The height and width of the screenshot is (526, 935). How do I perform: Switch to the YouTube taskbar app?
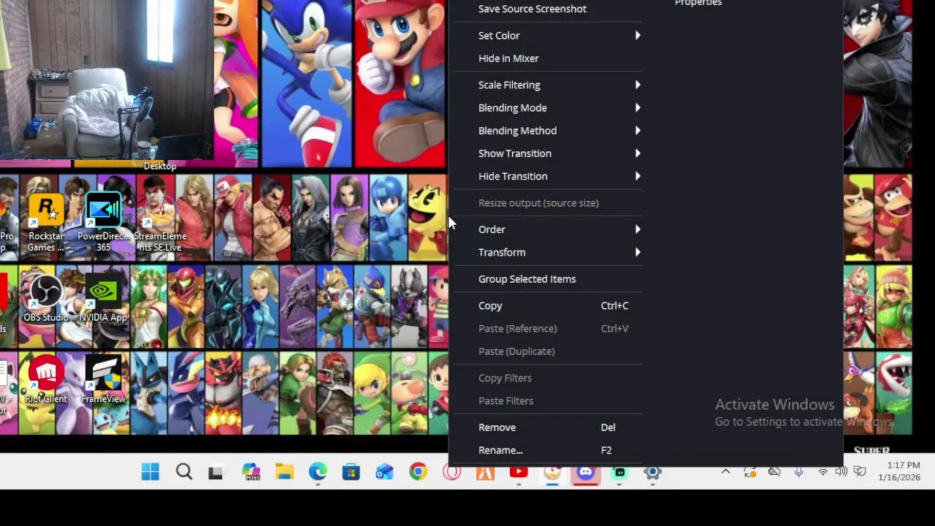[x=519, y=472]
